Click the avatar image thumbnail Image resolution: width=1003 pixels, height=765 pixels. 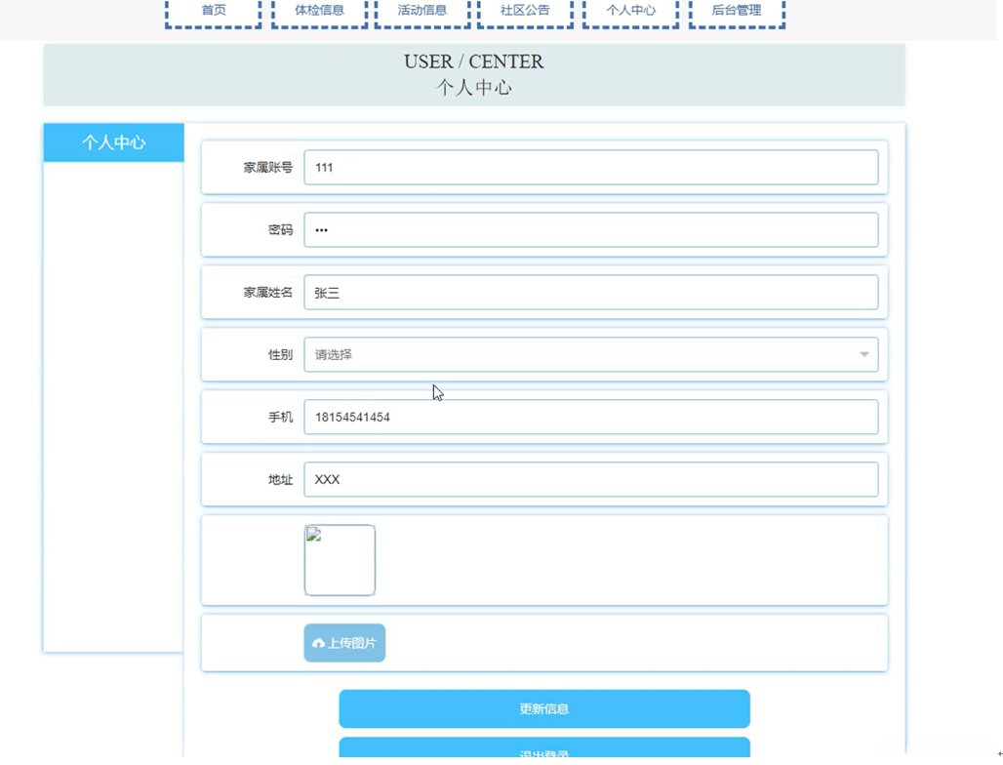[x=340, y=560]
